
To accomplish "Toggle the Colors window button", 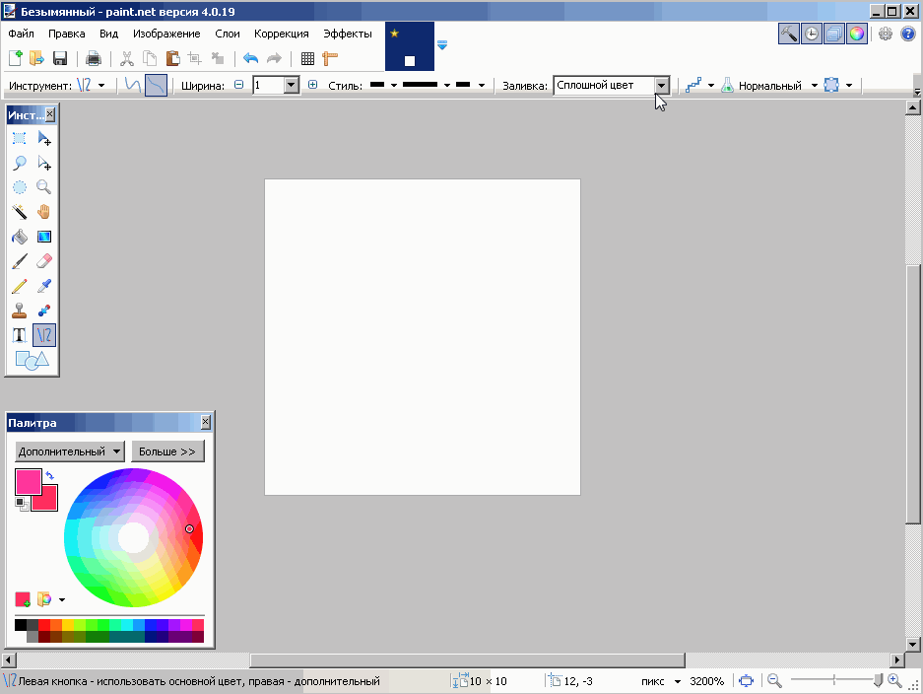I will pyautogui.click(x=857, y=34).
